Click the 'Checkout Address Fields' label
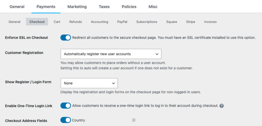 (26, 121)
